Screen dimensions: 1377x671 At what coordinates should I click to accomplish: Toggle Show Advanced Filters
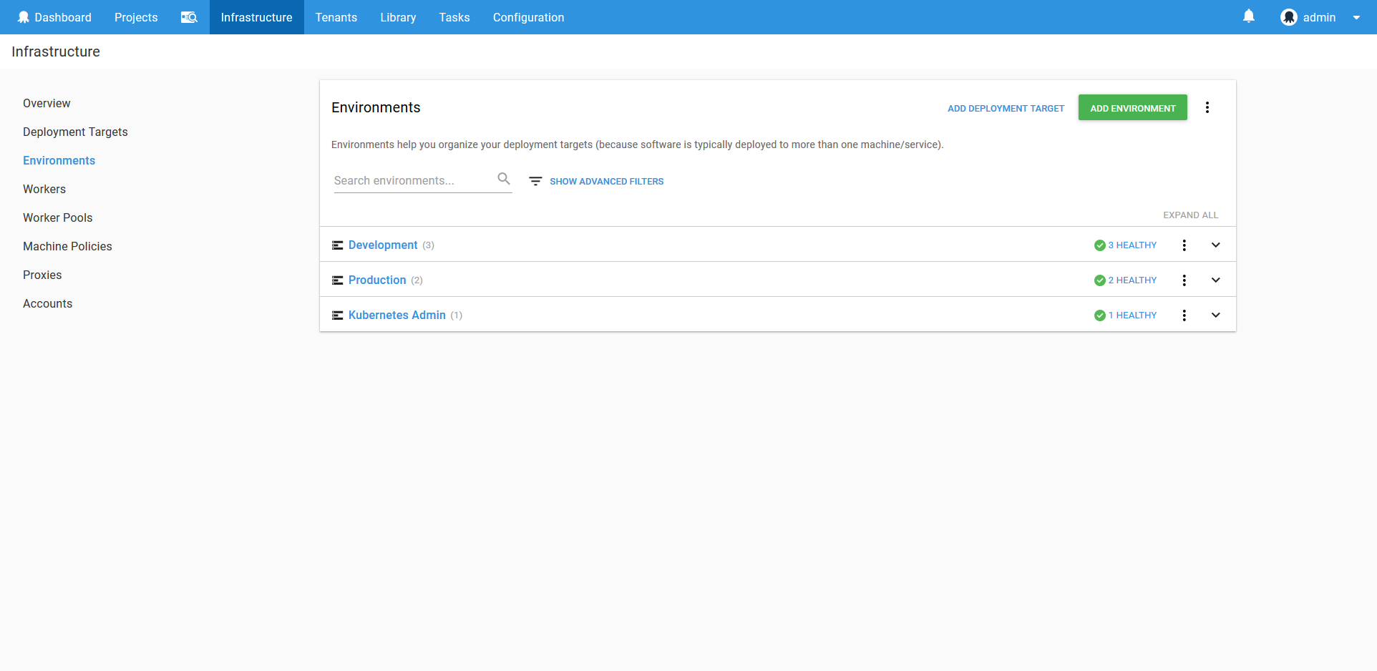606,181
